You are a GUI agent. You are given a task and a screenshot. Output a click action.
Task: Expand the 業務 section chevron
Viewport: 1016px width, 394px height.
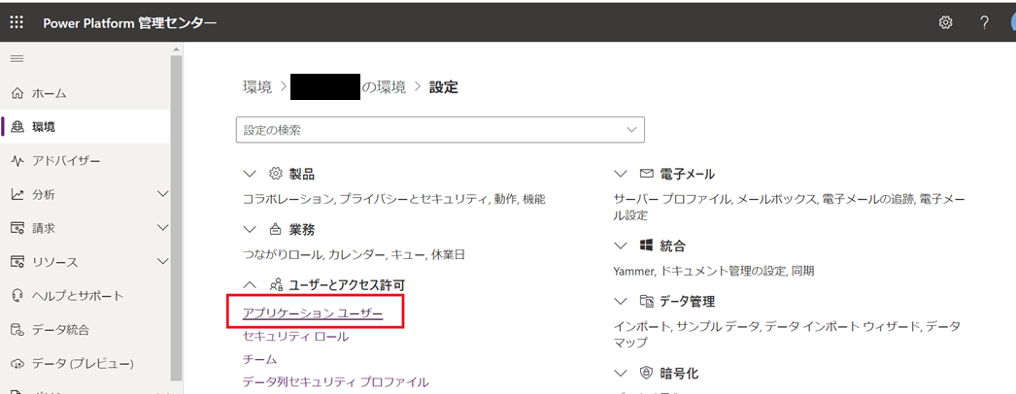coord(249,229)
